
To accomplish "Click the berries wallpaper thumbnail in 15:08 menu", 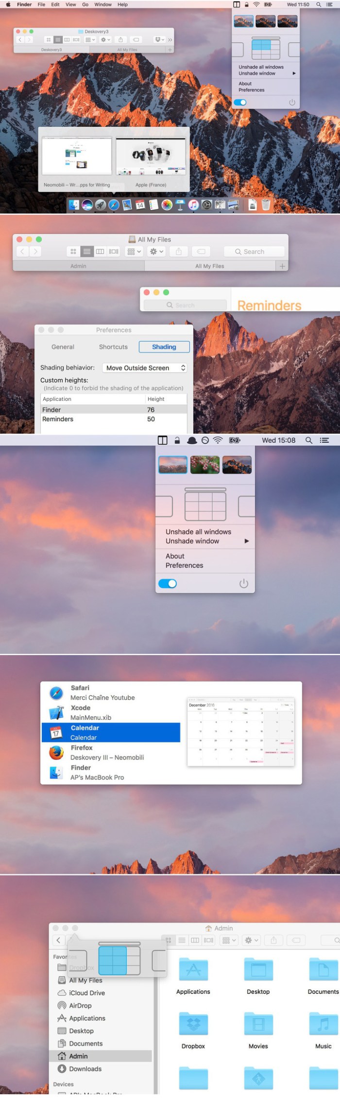I will (205, 465).
